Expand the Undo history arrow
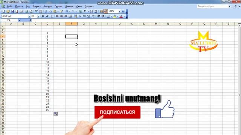241x135 pixels. click(70, 11)
